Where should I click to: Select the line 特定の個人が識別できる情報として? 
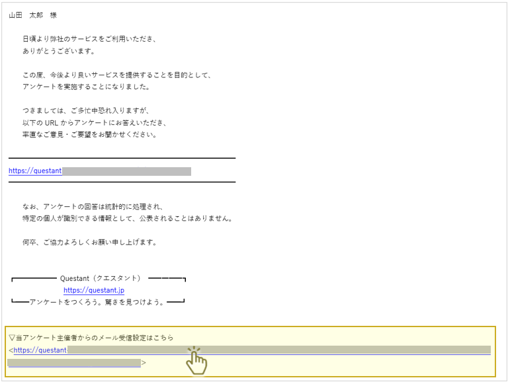[x=128, y=219]
